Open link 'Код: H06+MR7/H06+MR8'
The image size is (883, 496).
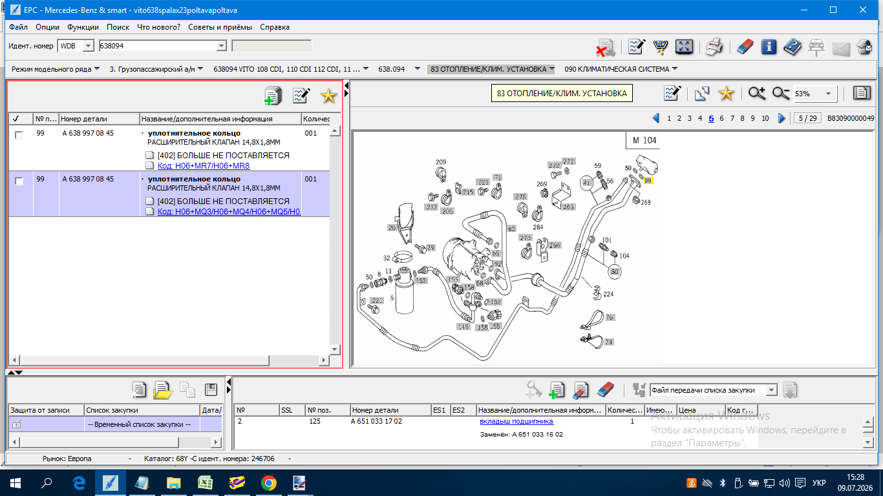tap(204, 166)
